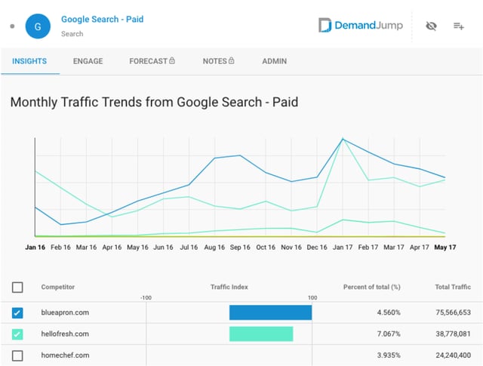Viewport: 483px width, 366px height.
Task: Check the select-all competitors checkbox
Action: pyautogui.click(x=17, y=287)
